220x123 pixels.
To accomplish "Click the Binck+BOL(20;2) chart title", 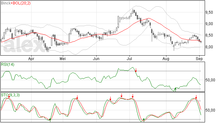I will 16,3.
